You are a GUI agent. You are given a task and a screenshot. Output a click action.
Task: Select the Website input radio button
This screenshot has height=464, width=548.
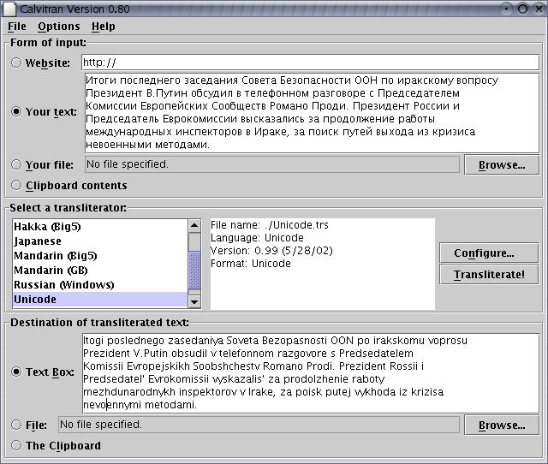(16, 62)
